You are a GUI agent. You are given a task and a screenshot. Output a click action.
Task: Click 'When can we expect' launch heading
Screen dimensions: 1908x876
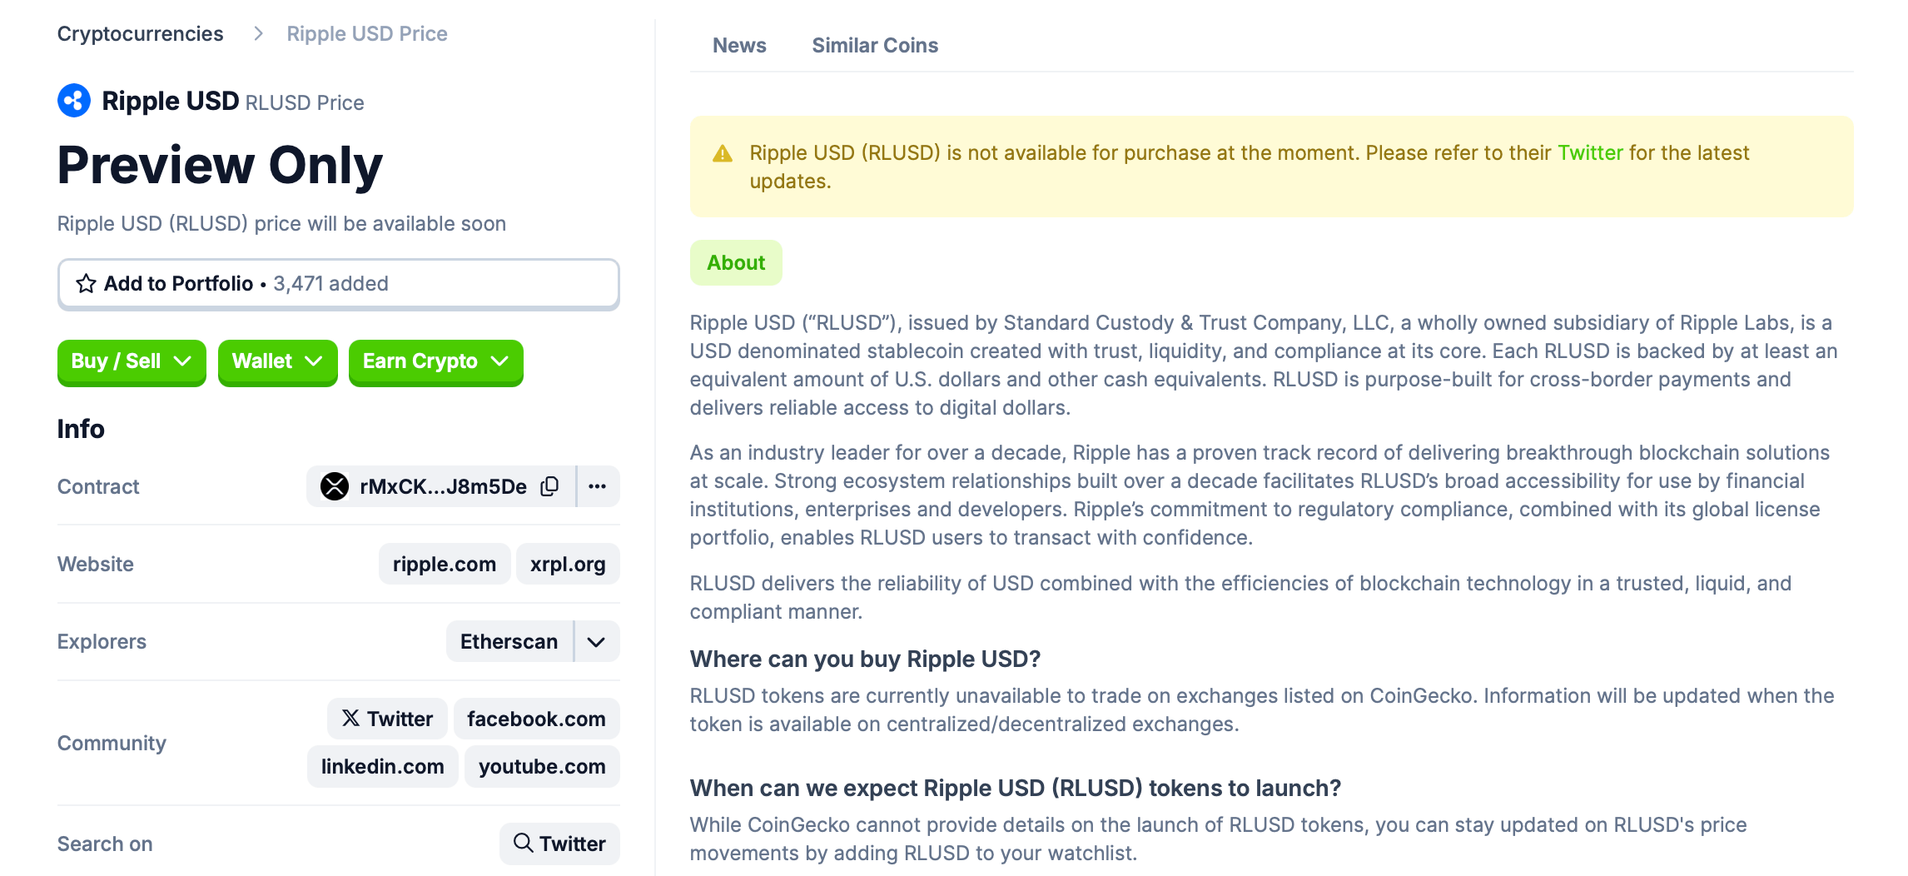tap(1015, 789)
